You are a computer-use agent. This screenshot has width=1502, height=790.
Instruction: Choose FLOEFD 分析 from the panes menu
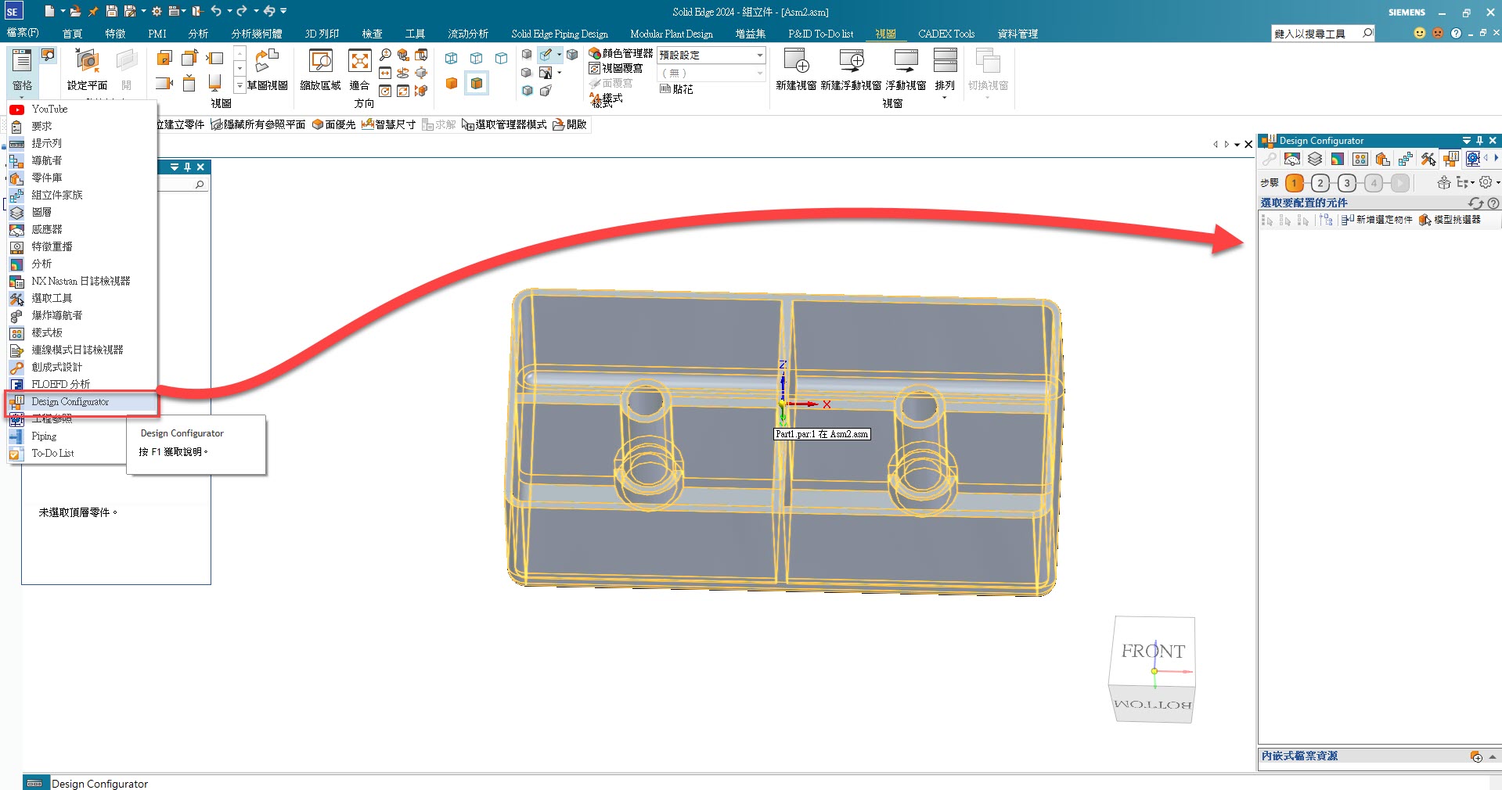81,385
